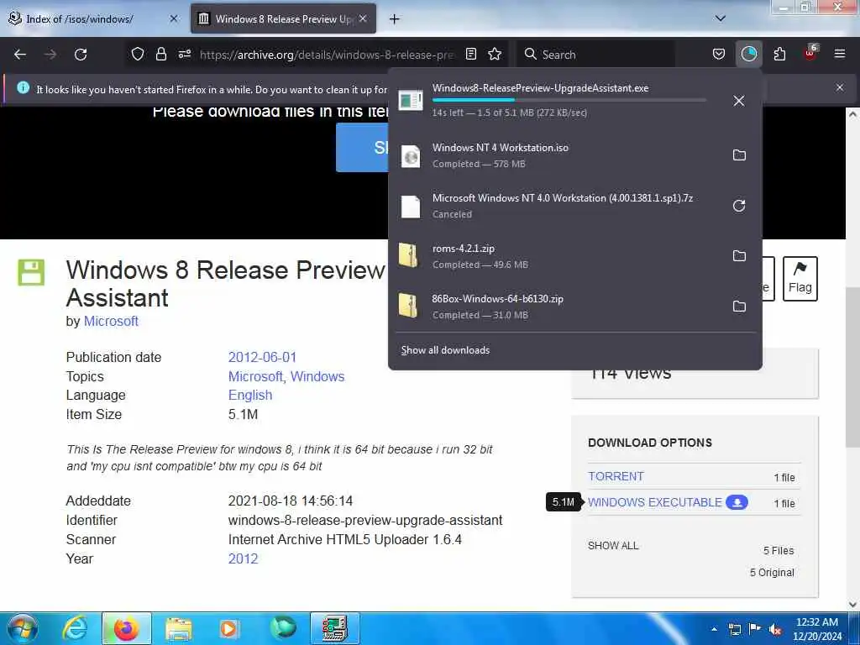Open the Microsoft topic link

click(x=255, y=376)
